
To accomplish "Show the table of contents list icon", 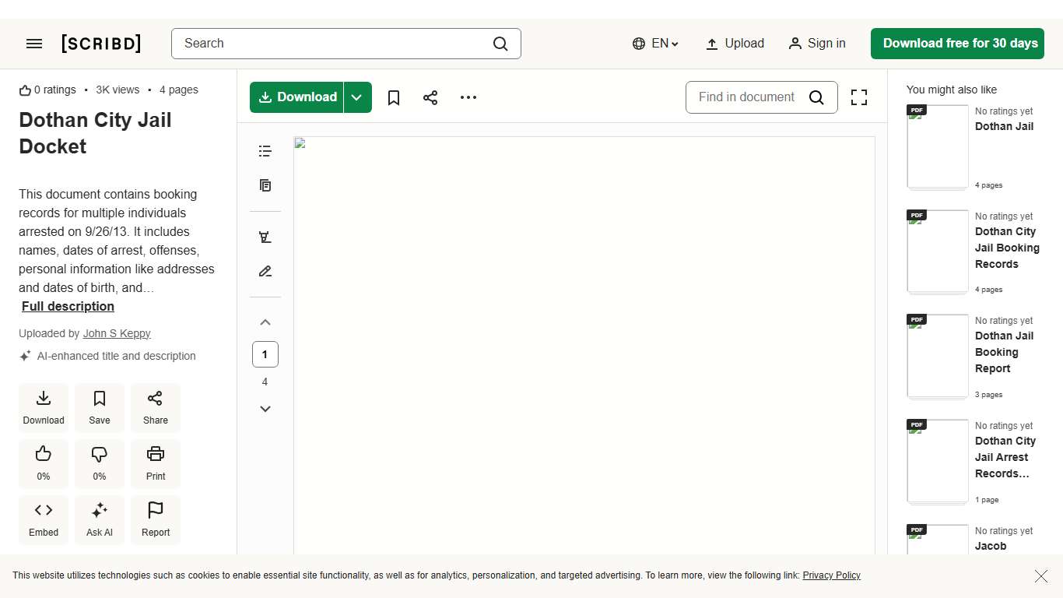I will click(x=265, y=151).
